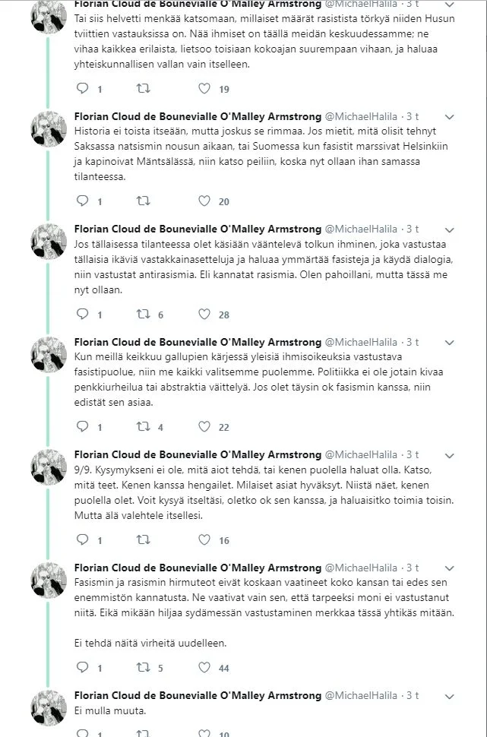Viewport: 487px width, 737px height.
Task: Open options menu on "Historia ei toista" tweet
Action: 449,117
